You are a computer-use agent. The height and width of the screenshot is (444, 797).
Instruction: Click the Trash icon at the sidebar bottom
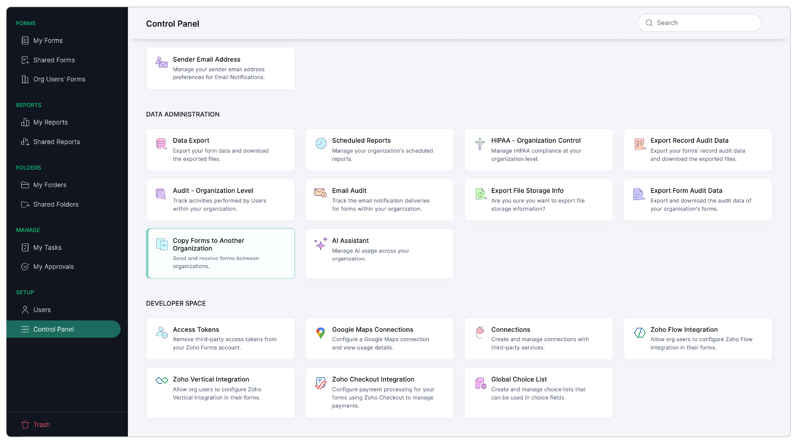[25, 424]
